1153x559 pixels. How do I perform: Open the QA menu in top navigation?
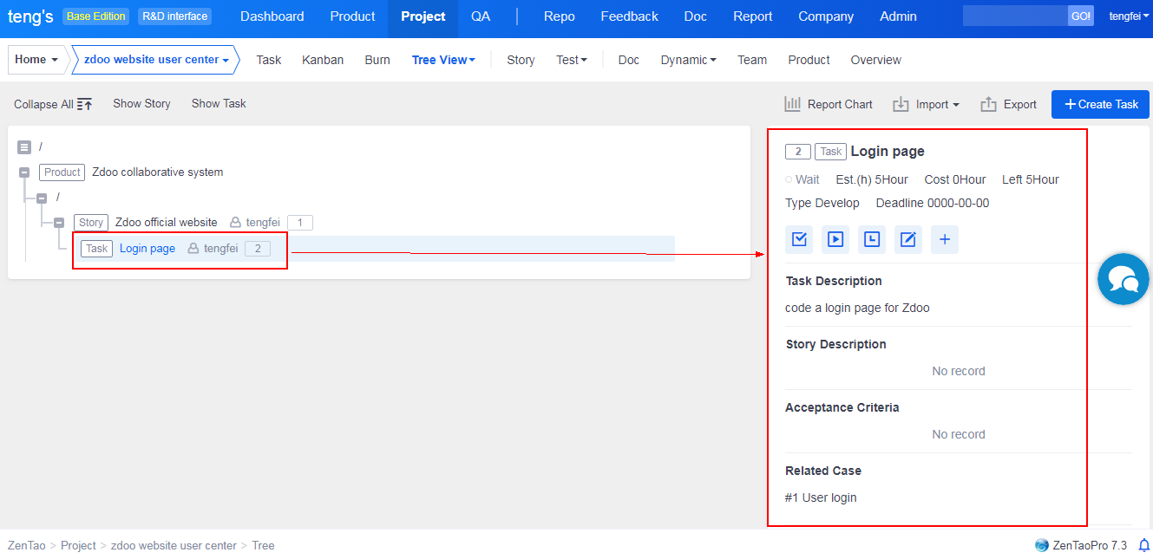pyautogui.click(x=481, y=16)
